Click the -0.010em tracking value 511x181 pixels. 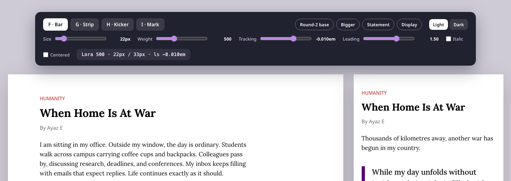(325, 39)
